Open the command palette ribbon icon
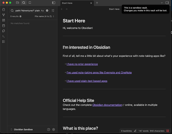Viewport: 172px width, 134px height. click(3, 36)
